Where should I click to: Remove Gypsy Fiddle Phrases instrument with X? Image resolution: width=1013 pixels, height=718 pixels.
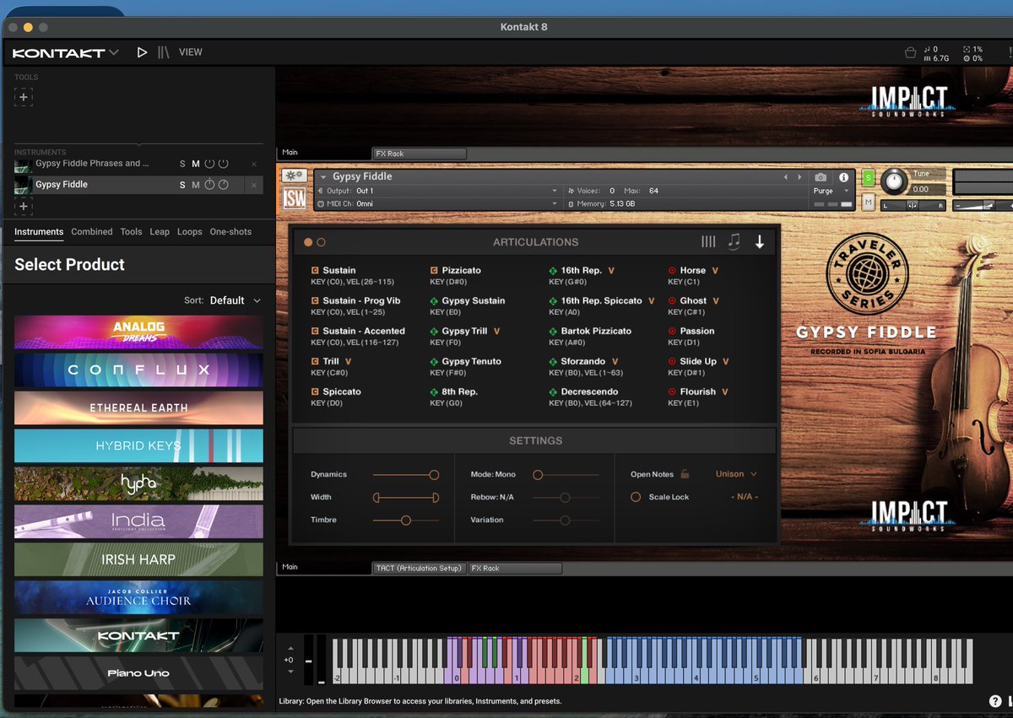254,164
